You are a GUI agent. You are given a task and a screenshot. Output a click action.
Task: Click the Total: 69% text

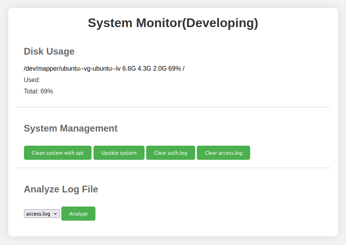[38, 91]
